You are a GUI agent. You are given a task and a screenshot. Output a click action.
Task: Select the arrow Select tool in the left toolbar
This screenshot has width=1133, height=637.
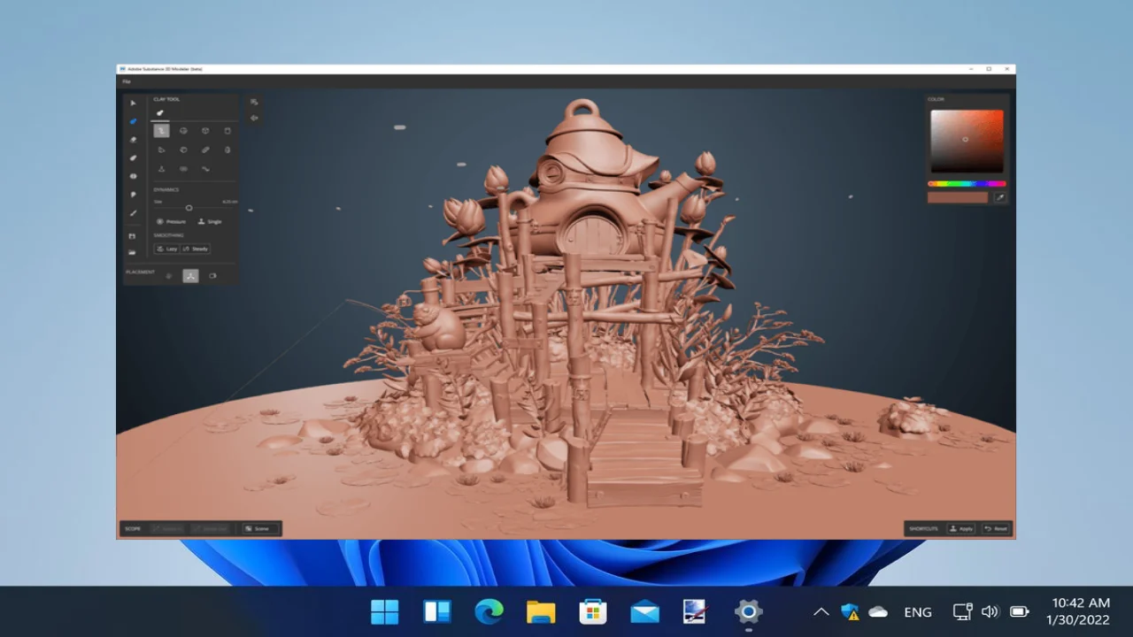[x=134, y=104]
